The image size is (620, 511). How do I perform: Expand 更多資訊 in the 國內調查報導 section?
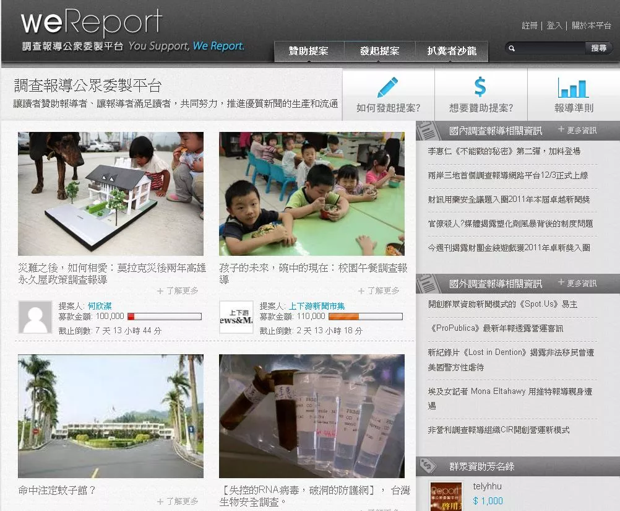[577, 130]
